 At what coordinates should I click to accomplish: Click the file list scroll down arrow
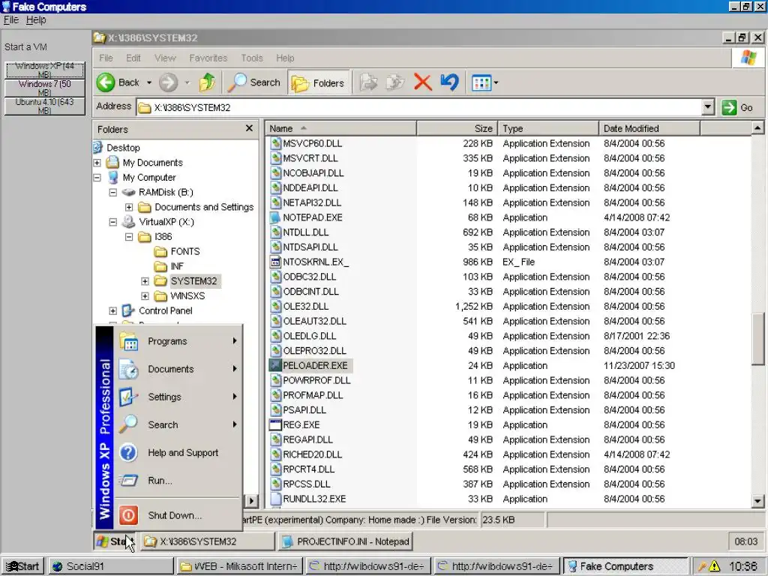(757, 501)
